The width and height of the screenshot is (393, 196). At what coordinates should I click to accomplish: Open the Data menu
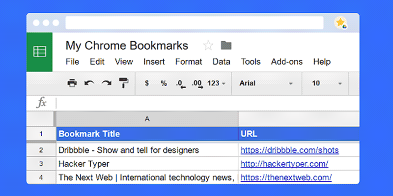[222, 62]
